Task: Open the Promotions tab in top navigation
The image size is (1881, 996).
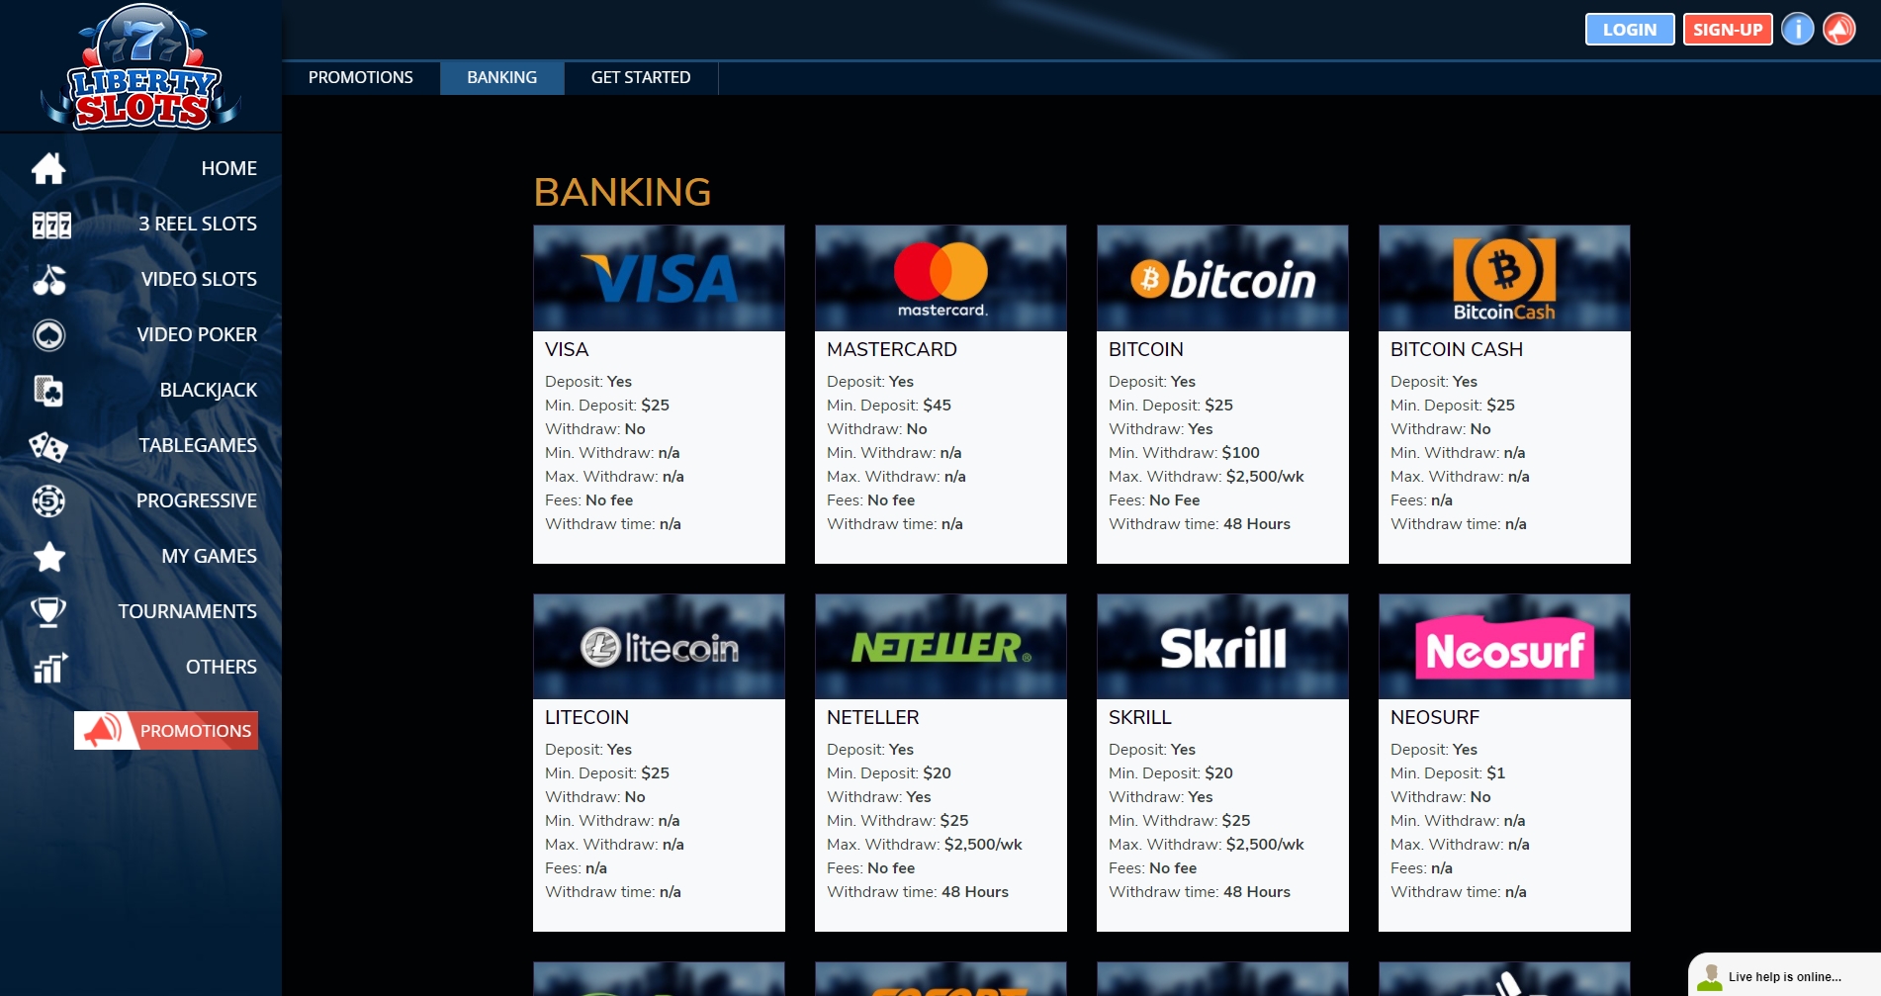Action: click(361, 77)
